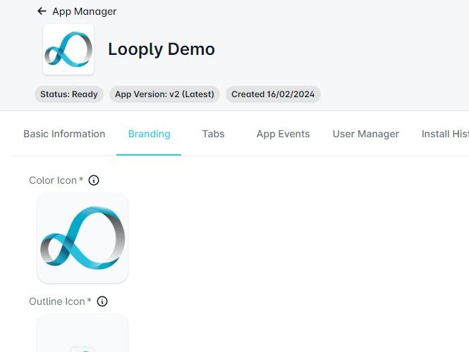Click the Color Icon field label
The image size is (469, 352).
[56, 180]
